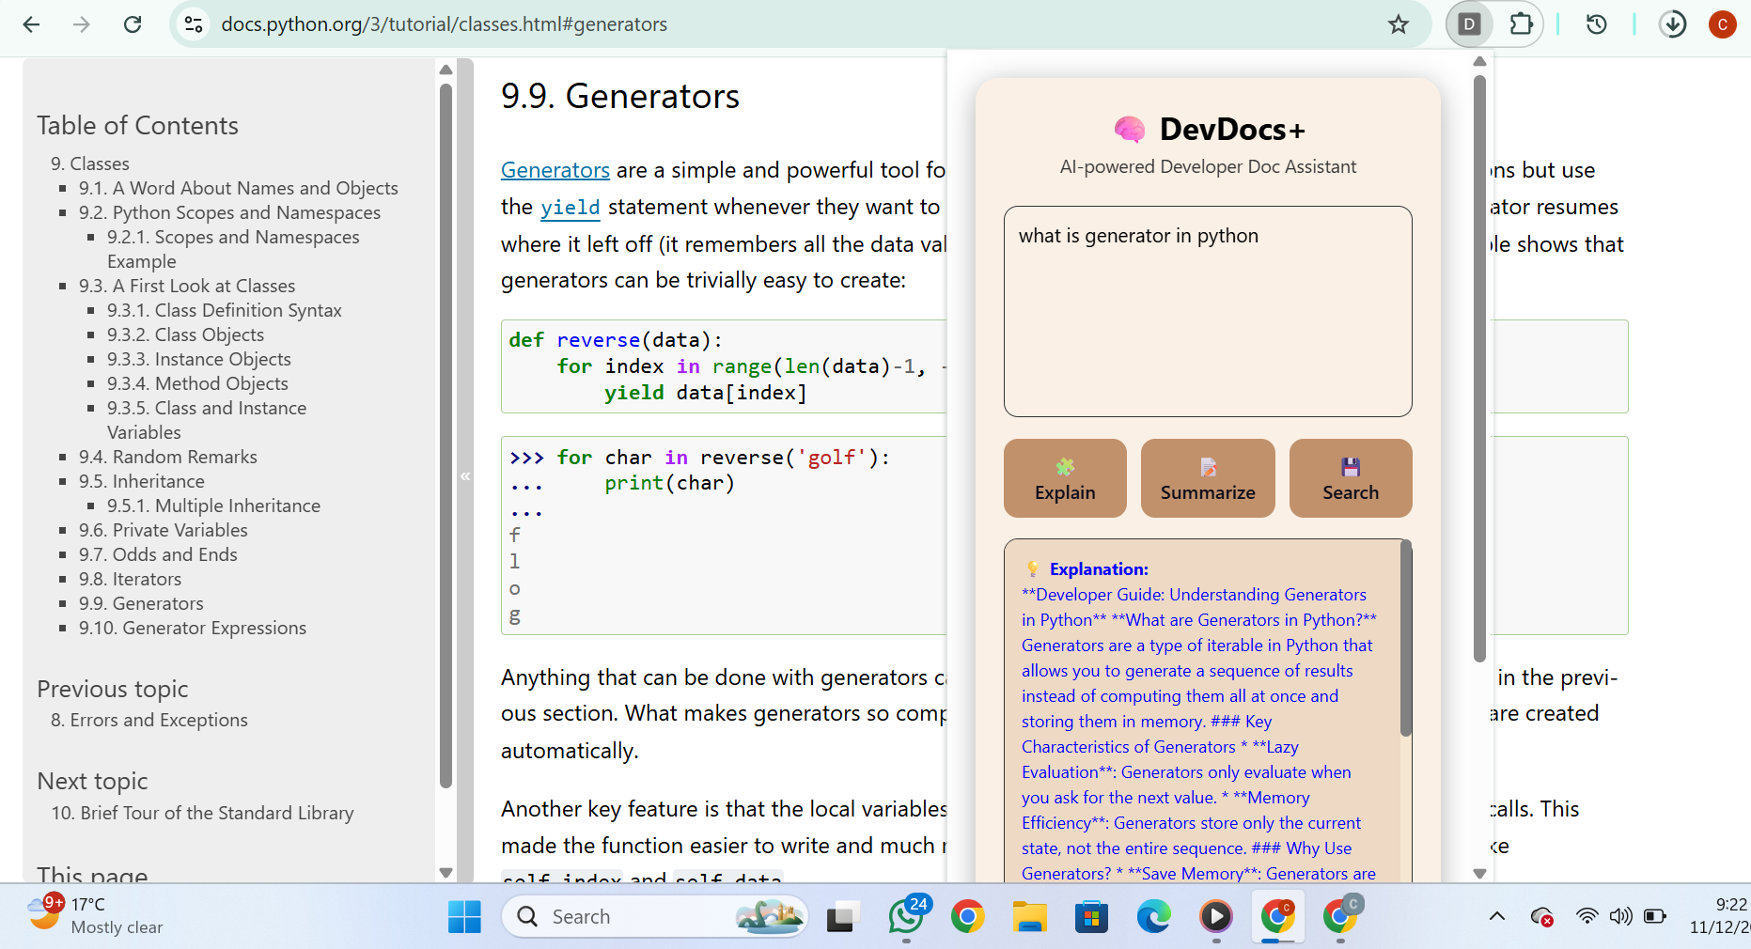Screen dimensions: 1751x949
Task: Bookmark this page with the star icon
Action: pyautogui.click(x=1399, y=24)
